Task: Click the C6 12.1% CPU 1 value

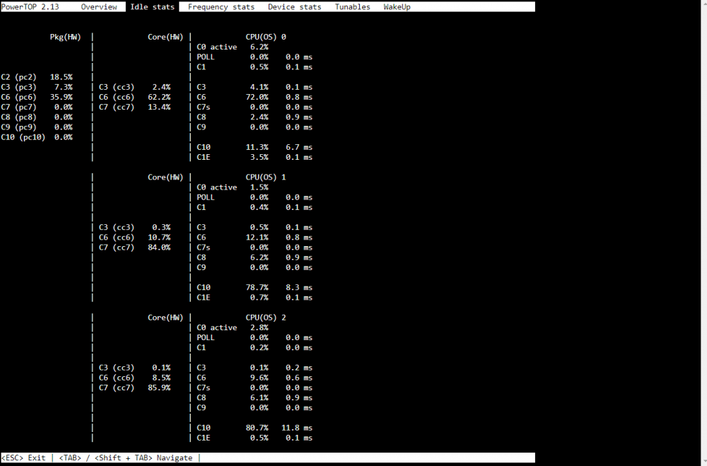Action: pos(257,238)
